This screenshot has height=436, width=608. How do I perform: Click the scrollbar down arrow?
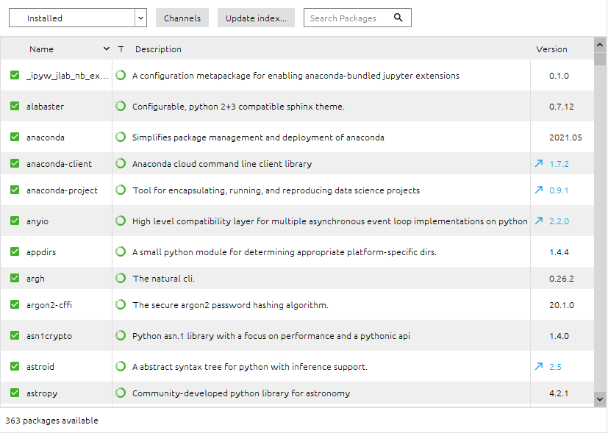600,399
